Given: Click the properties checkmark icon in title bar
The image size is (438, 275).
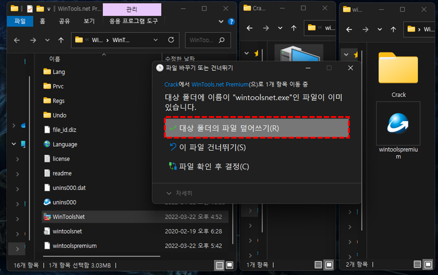Looking at the screenshot, I should [x=30, y=9].
